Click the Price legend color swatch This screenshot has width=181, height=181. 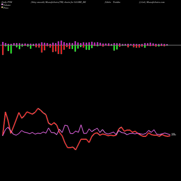pyautogui.click(x=2, y=7)
